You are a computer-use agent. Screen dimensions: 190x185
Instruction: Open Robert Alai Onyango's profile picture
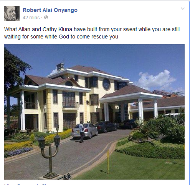[12, 13]
